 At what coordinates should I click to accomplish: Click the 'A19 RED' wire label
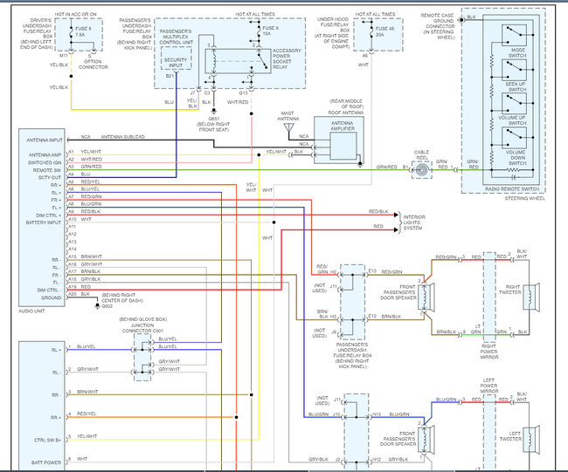click(80, 286)
